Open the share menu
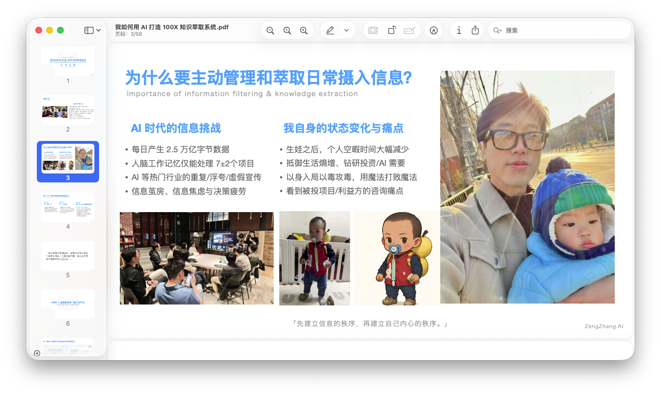661x395 pixels. pos(475,31)
